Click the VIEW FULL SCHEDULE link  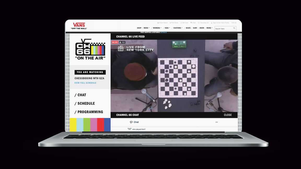85,83
